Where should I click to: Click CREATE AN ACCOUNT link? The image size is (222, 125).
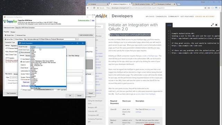205,17
